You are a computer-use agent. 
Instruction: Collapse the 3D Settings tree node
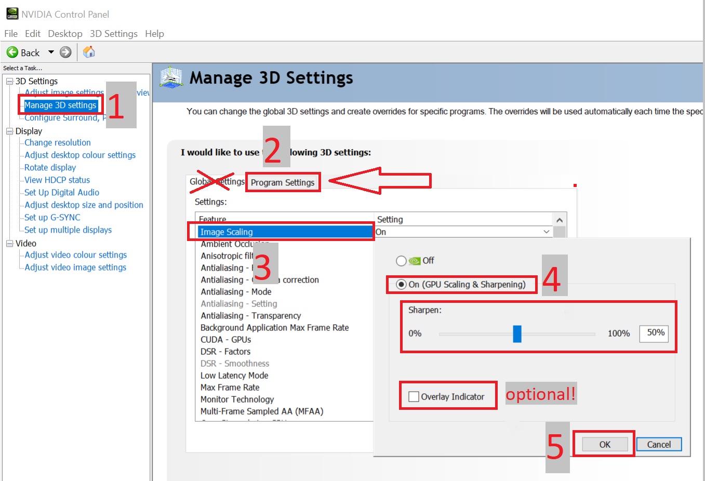[x=9, y=81]
